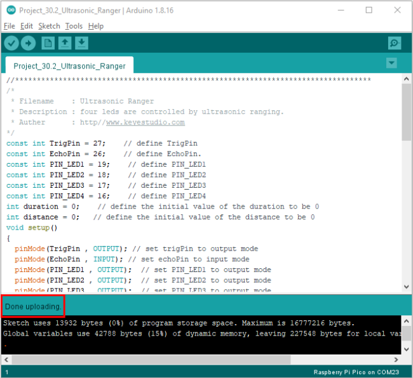The height and width of the screenshot is (378, 413).
Task: Click horizontal scrollbar right arrow
Action: click(x=396, y=360)
